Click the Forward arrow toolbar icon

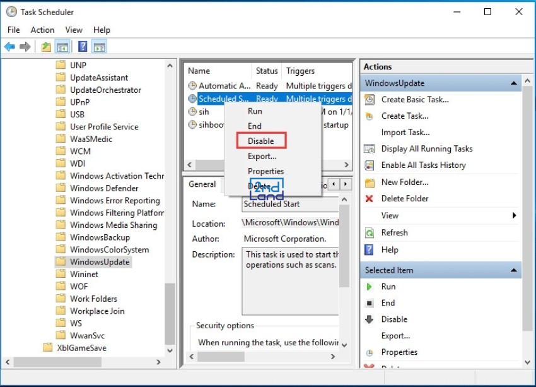[25, 47]
